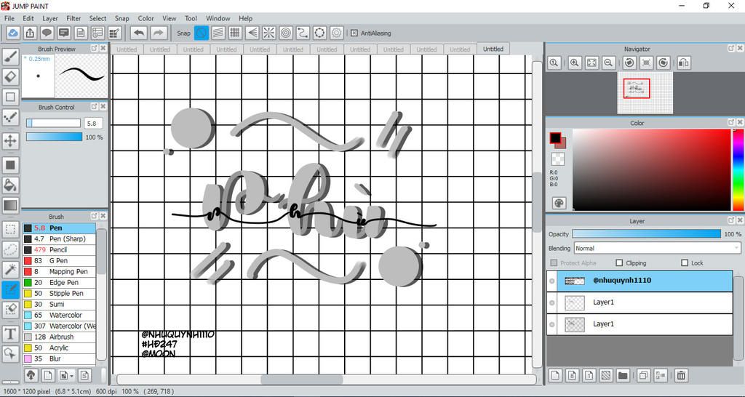This screenshot has height=397, width=745.
Task: Click the canvas horizontal scrollbar
Action: [x=302, y=380]
